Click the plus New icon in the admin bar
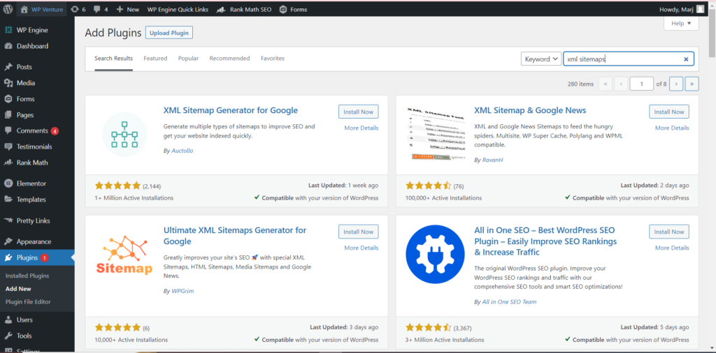 pyautogui.click(x=120, y=9)
